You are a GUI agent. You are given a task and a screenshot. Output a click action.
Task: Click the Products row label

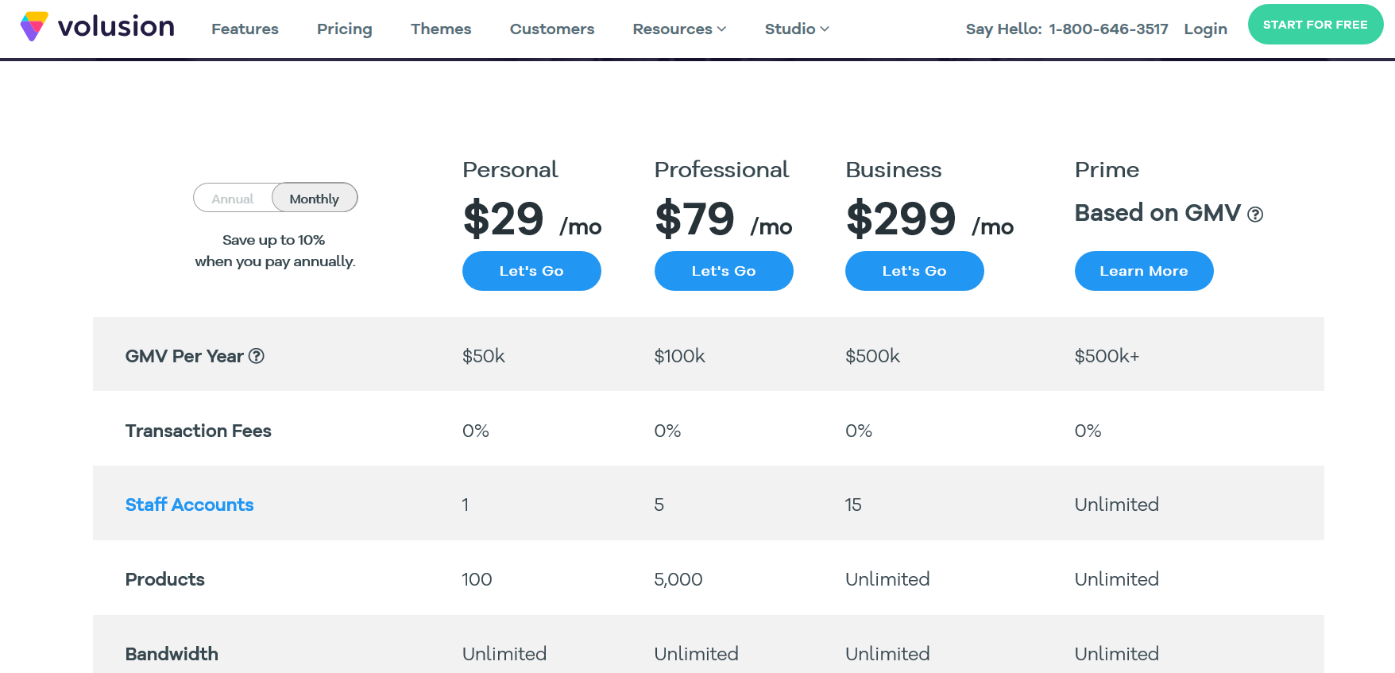pos(165,579)
